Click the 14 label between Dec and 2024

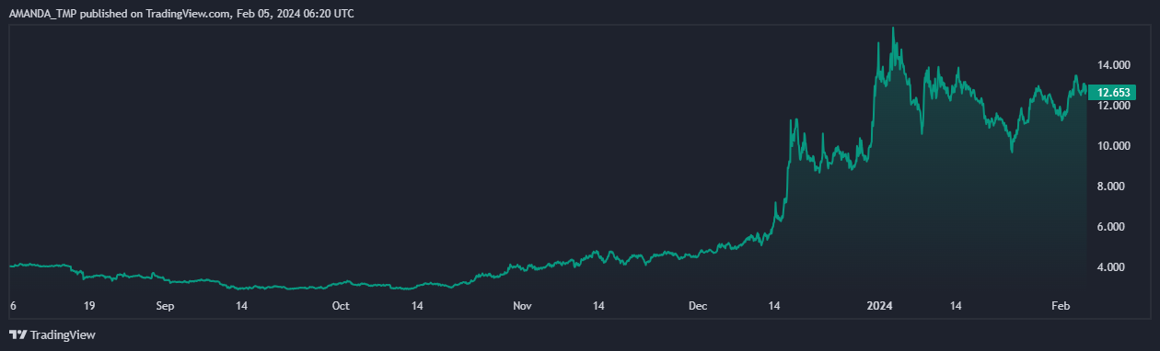774,305
